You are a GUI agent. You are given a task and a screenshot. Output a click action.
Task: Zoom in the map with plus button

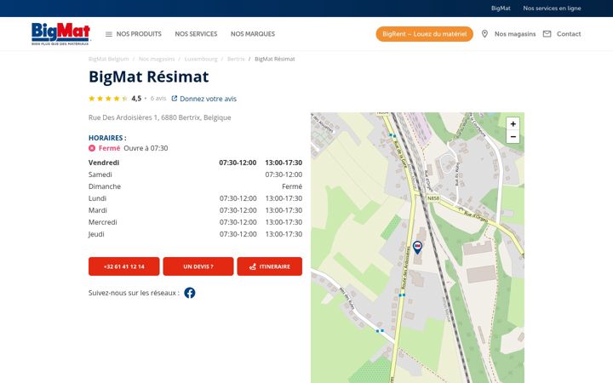(x=513, y=124)
